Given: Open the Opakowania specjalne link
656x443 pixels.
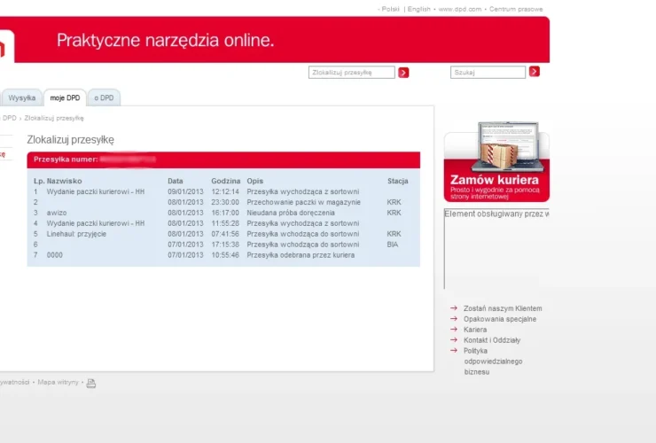Looking at the screenshot, I should 499,319.
